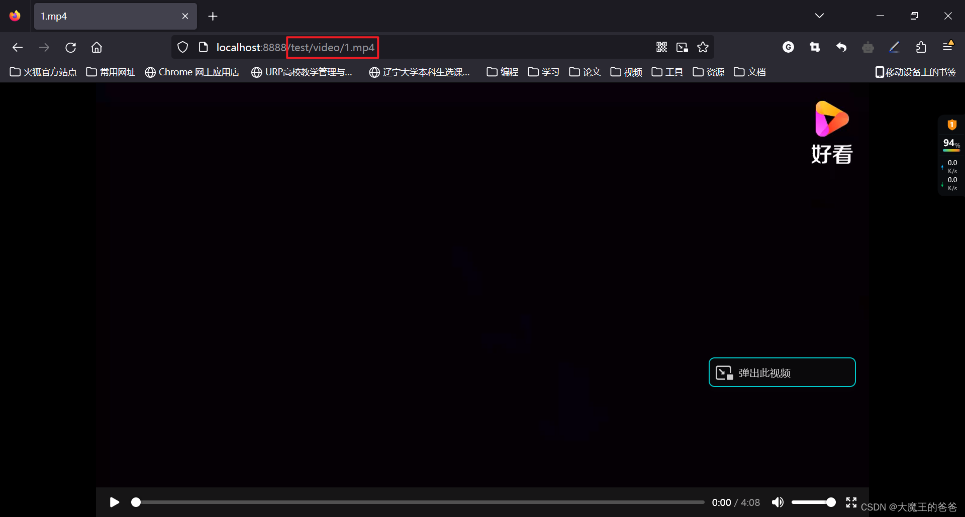Open the tab list dropdown chevron
The height and width of the screenshot is (517, 965).
819,16
